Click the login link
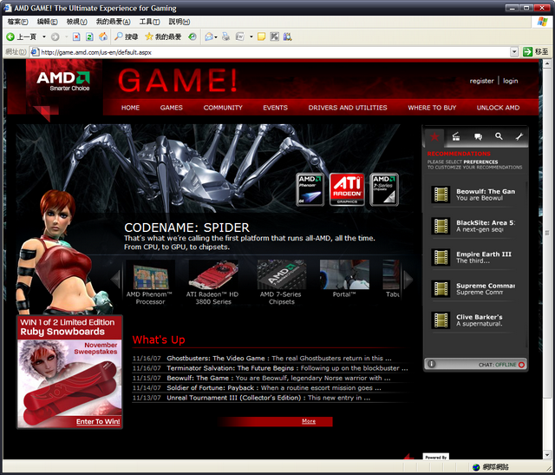Viewport: 555px width, 475px height. [x=511, y=81]
